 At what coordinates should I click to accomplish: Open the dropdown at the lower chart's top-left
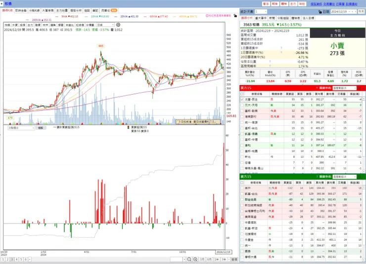(x=21, y=128)
